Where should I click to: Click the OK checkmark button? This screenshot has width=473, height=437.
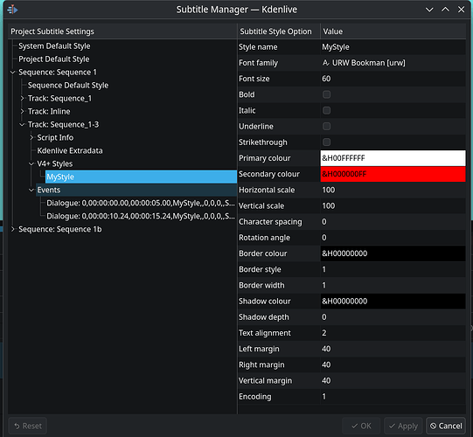pos(361,426)
